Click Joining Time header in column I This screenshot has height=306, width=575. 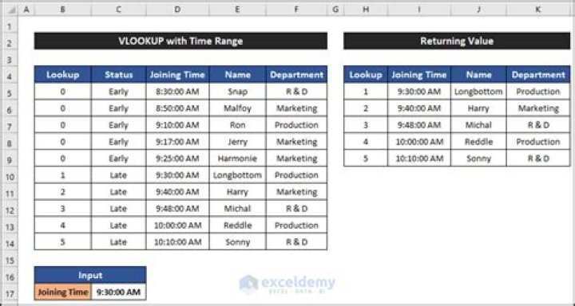tap(419, 75)
